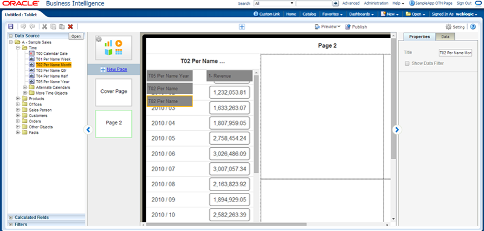Click the Save floppy disk icon
The height and width of the screenshot is (231, 484).
11,27
